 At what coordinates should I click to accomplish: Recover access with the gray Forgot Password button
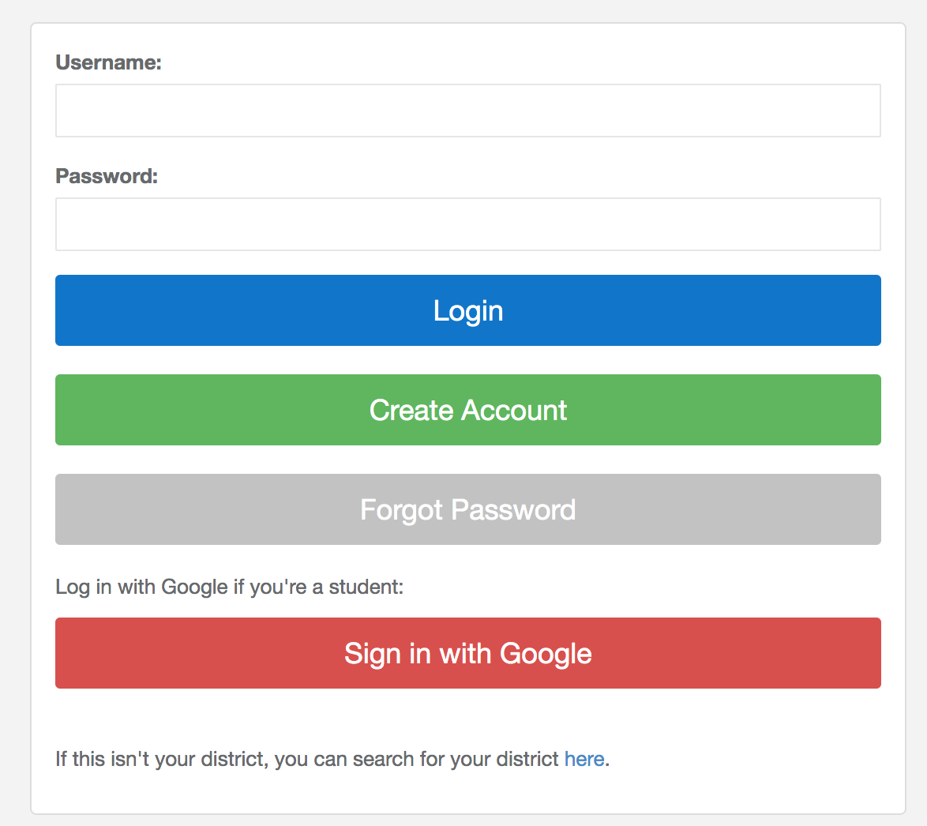click(467, 509)
